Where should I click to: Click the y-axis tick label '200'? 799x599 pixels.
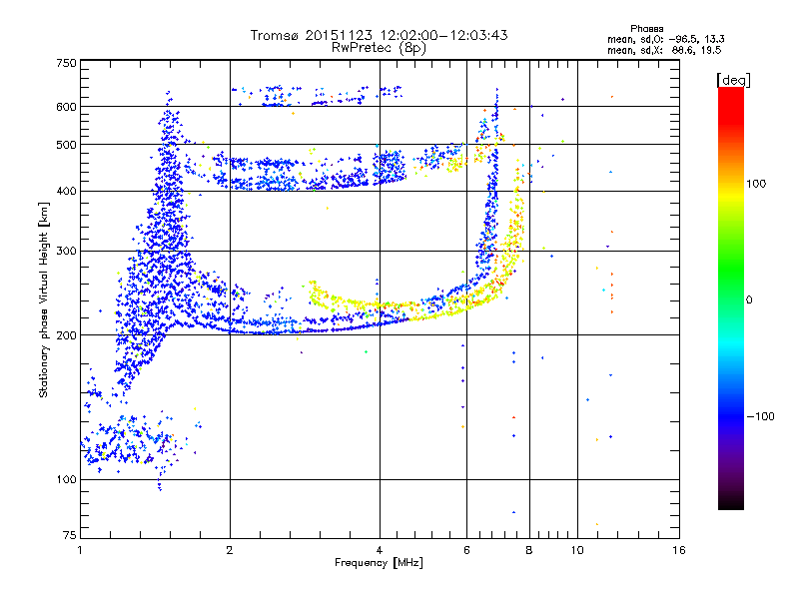66,335
